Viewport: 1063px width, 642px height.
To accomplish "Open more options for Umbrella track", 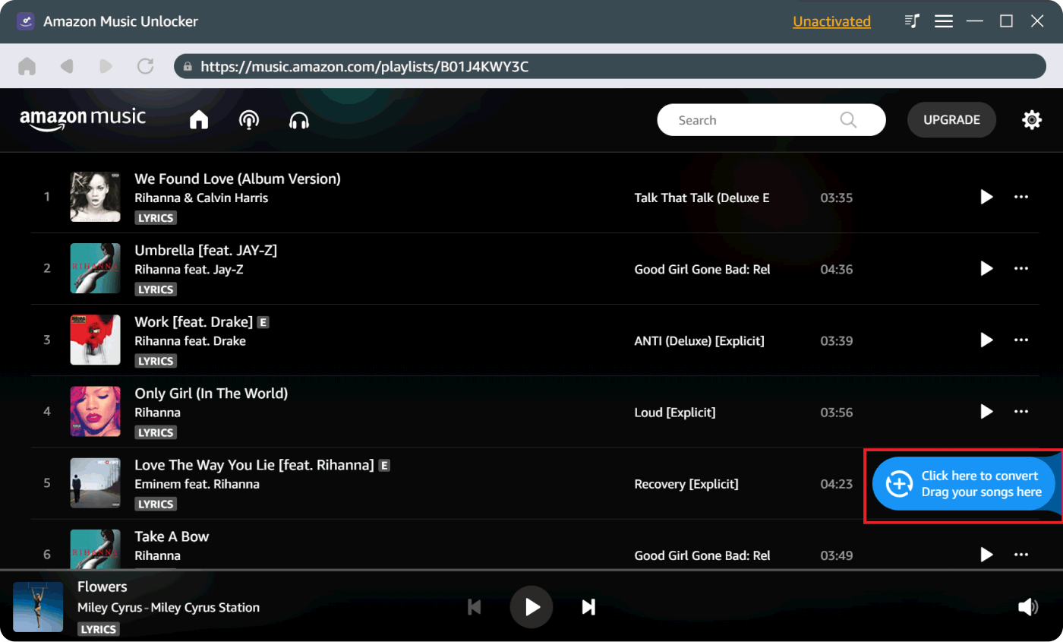I will point(1021,268).
